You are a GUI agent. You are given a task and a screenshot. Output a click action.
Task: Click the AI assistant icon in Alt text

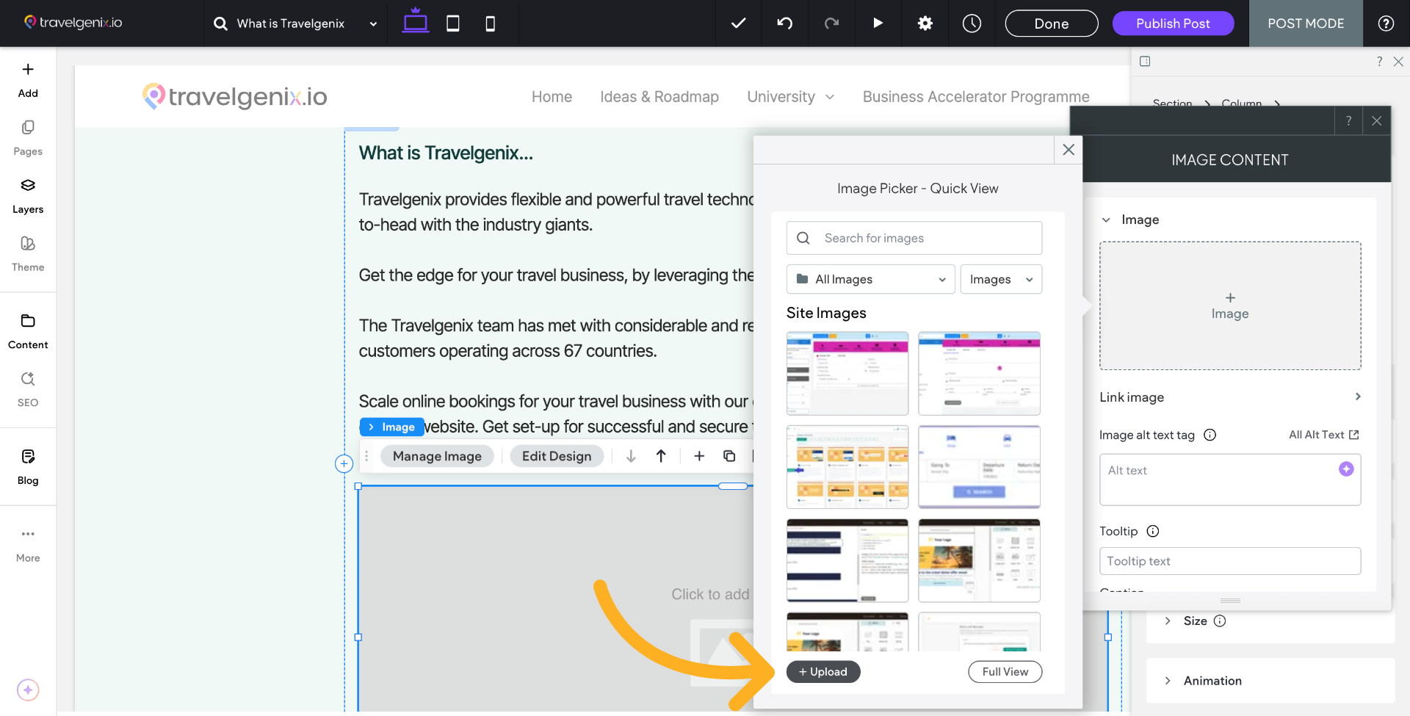click(x=1345, y=469)
